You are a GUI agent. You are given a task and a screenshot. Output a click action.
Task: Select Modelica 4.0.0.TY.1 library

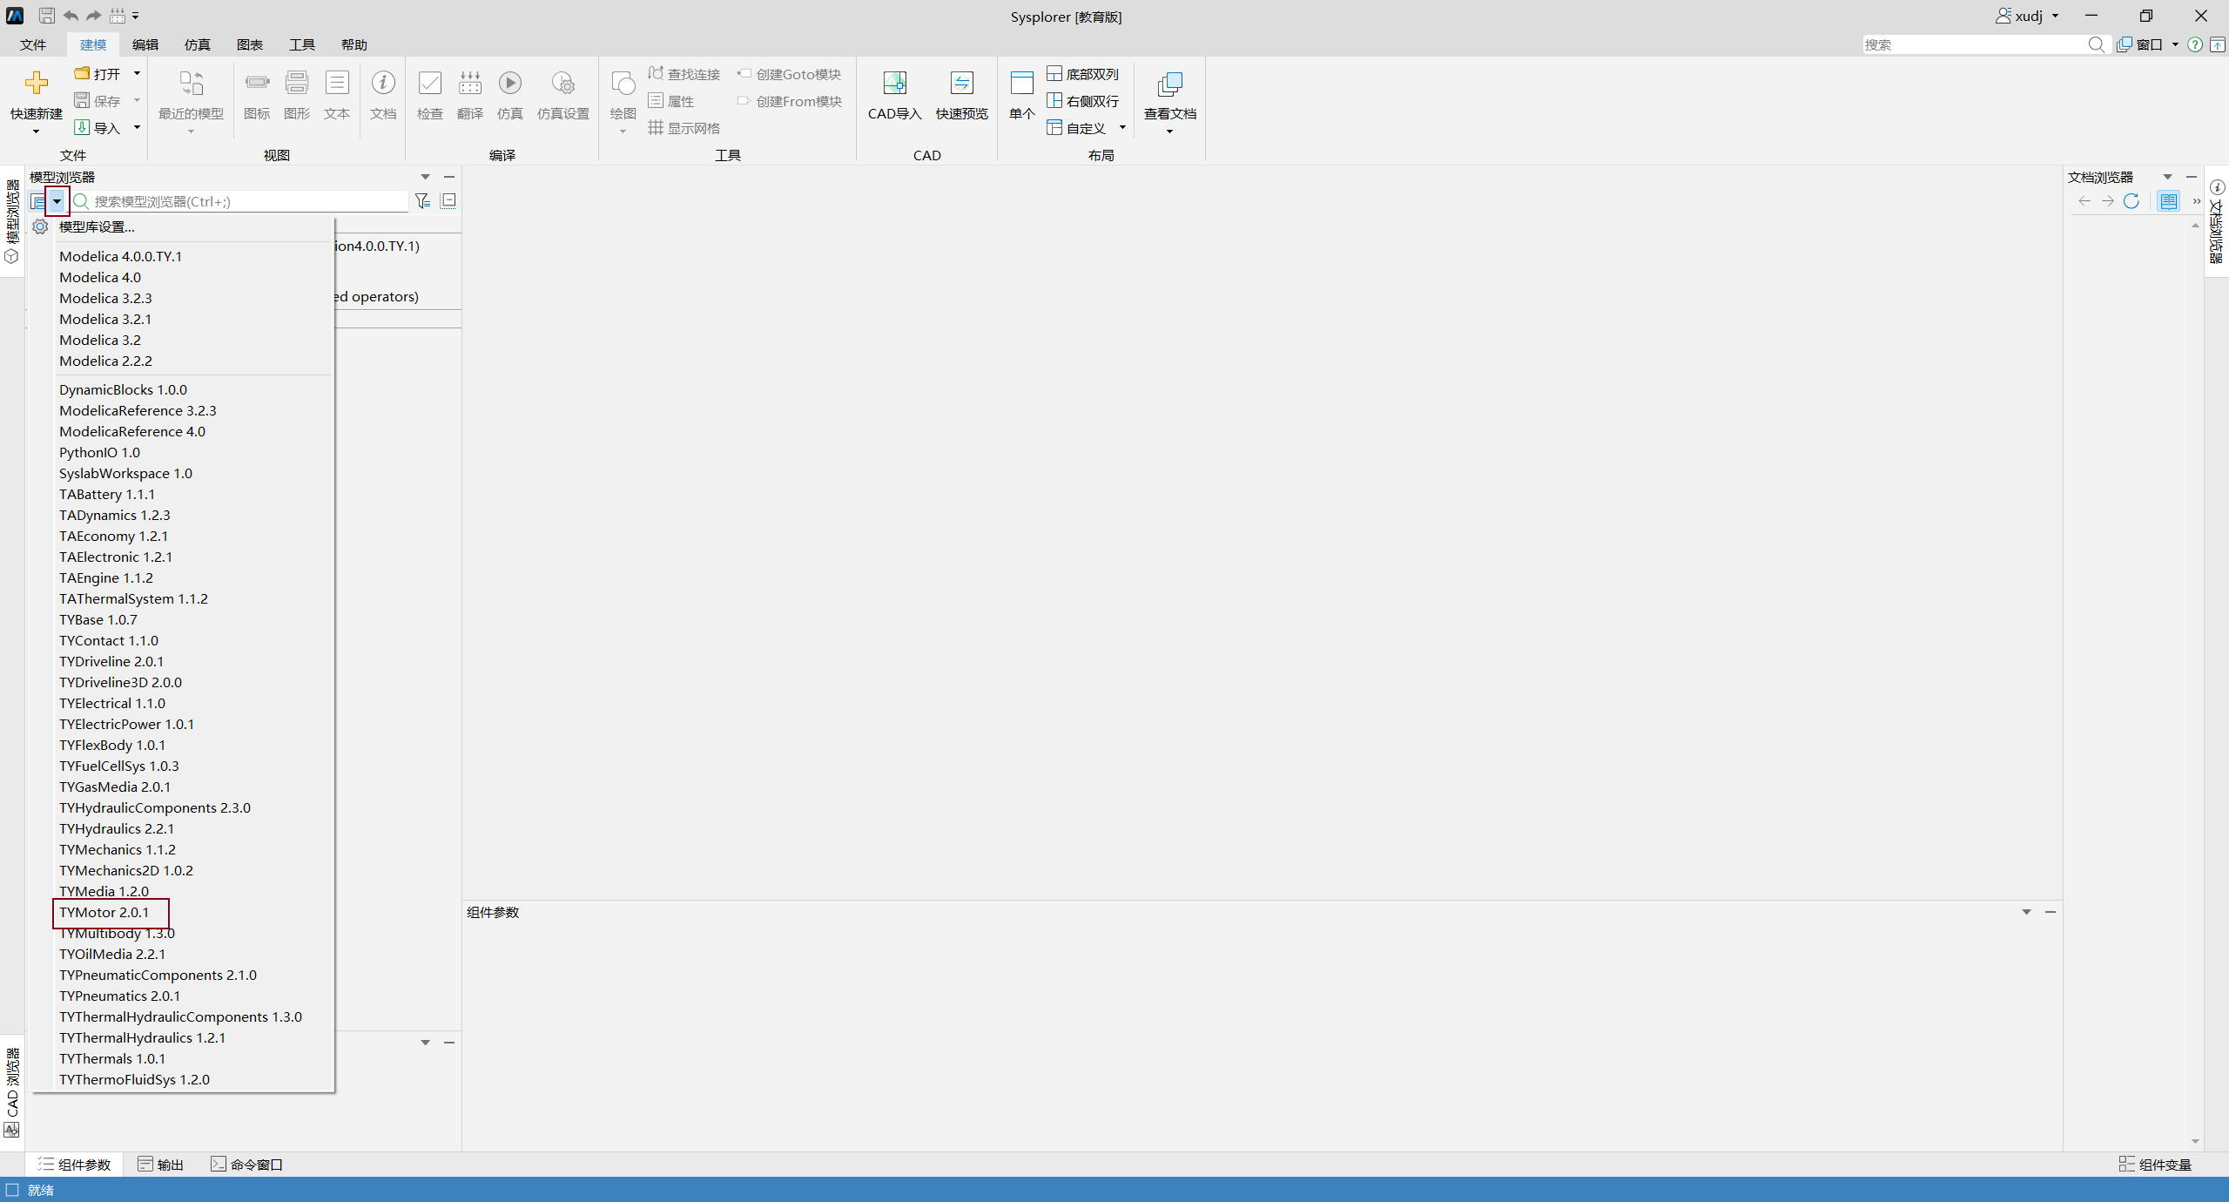click(x=121, y=256)
